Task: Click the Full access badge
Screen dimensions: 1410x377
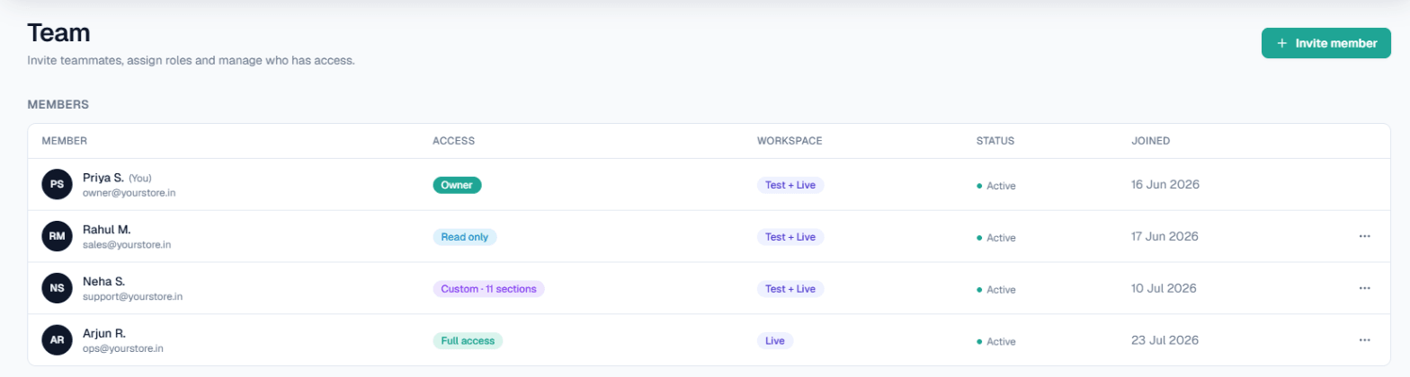Action: click(x=468, y=341)
